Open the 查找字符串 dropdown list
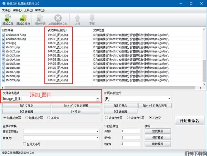 tap(97, 131)
